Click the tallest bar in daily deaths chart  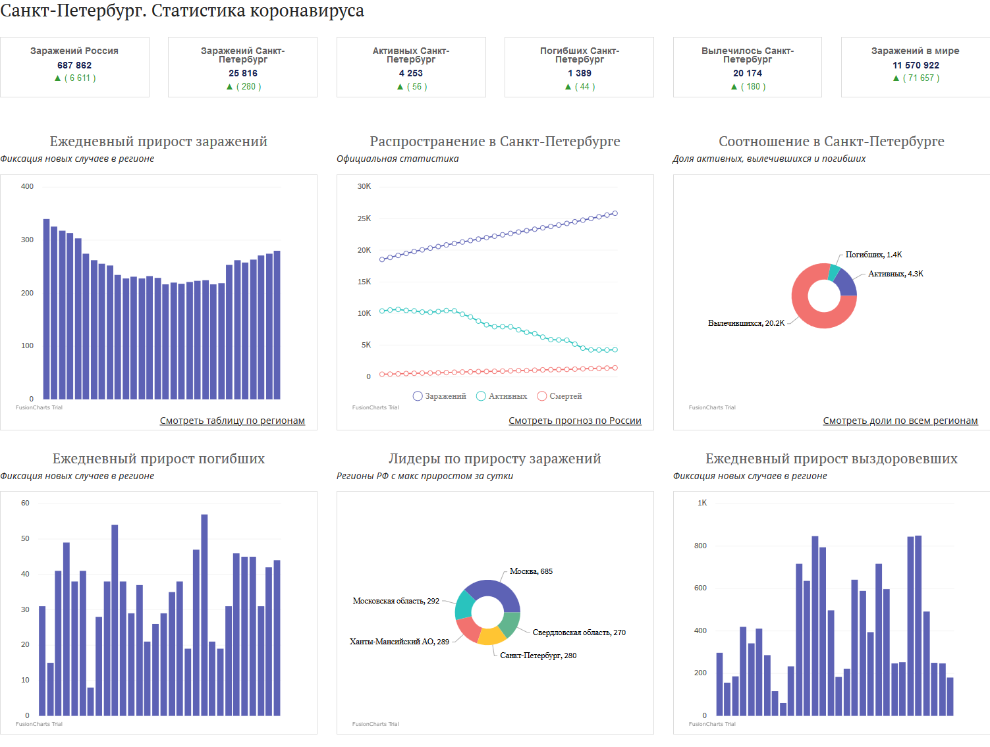(204, 615)
